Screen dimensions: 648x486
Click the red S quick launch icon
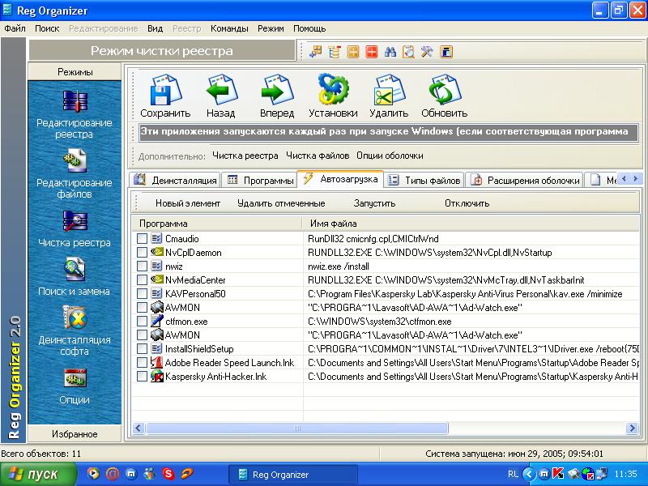[168, 474]
